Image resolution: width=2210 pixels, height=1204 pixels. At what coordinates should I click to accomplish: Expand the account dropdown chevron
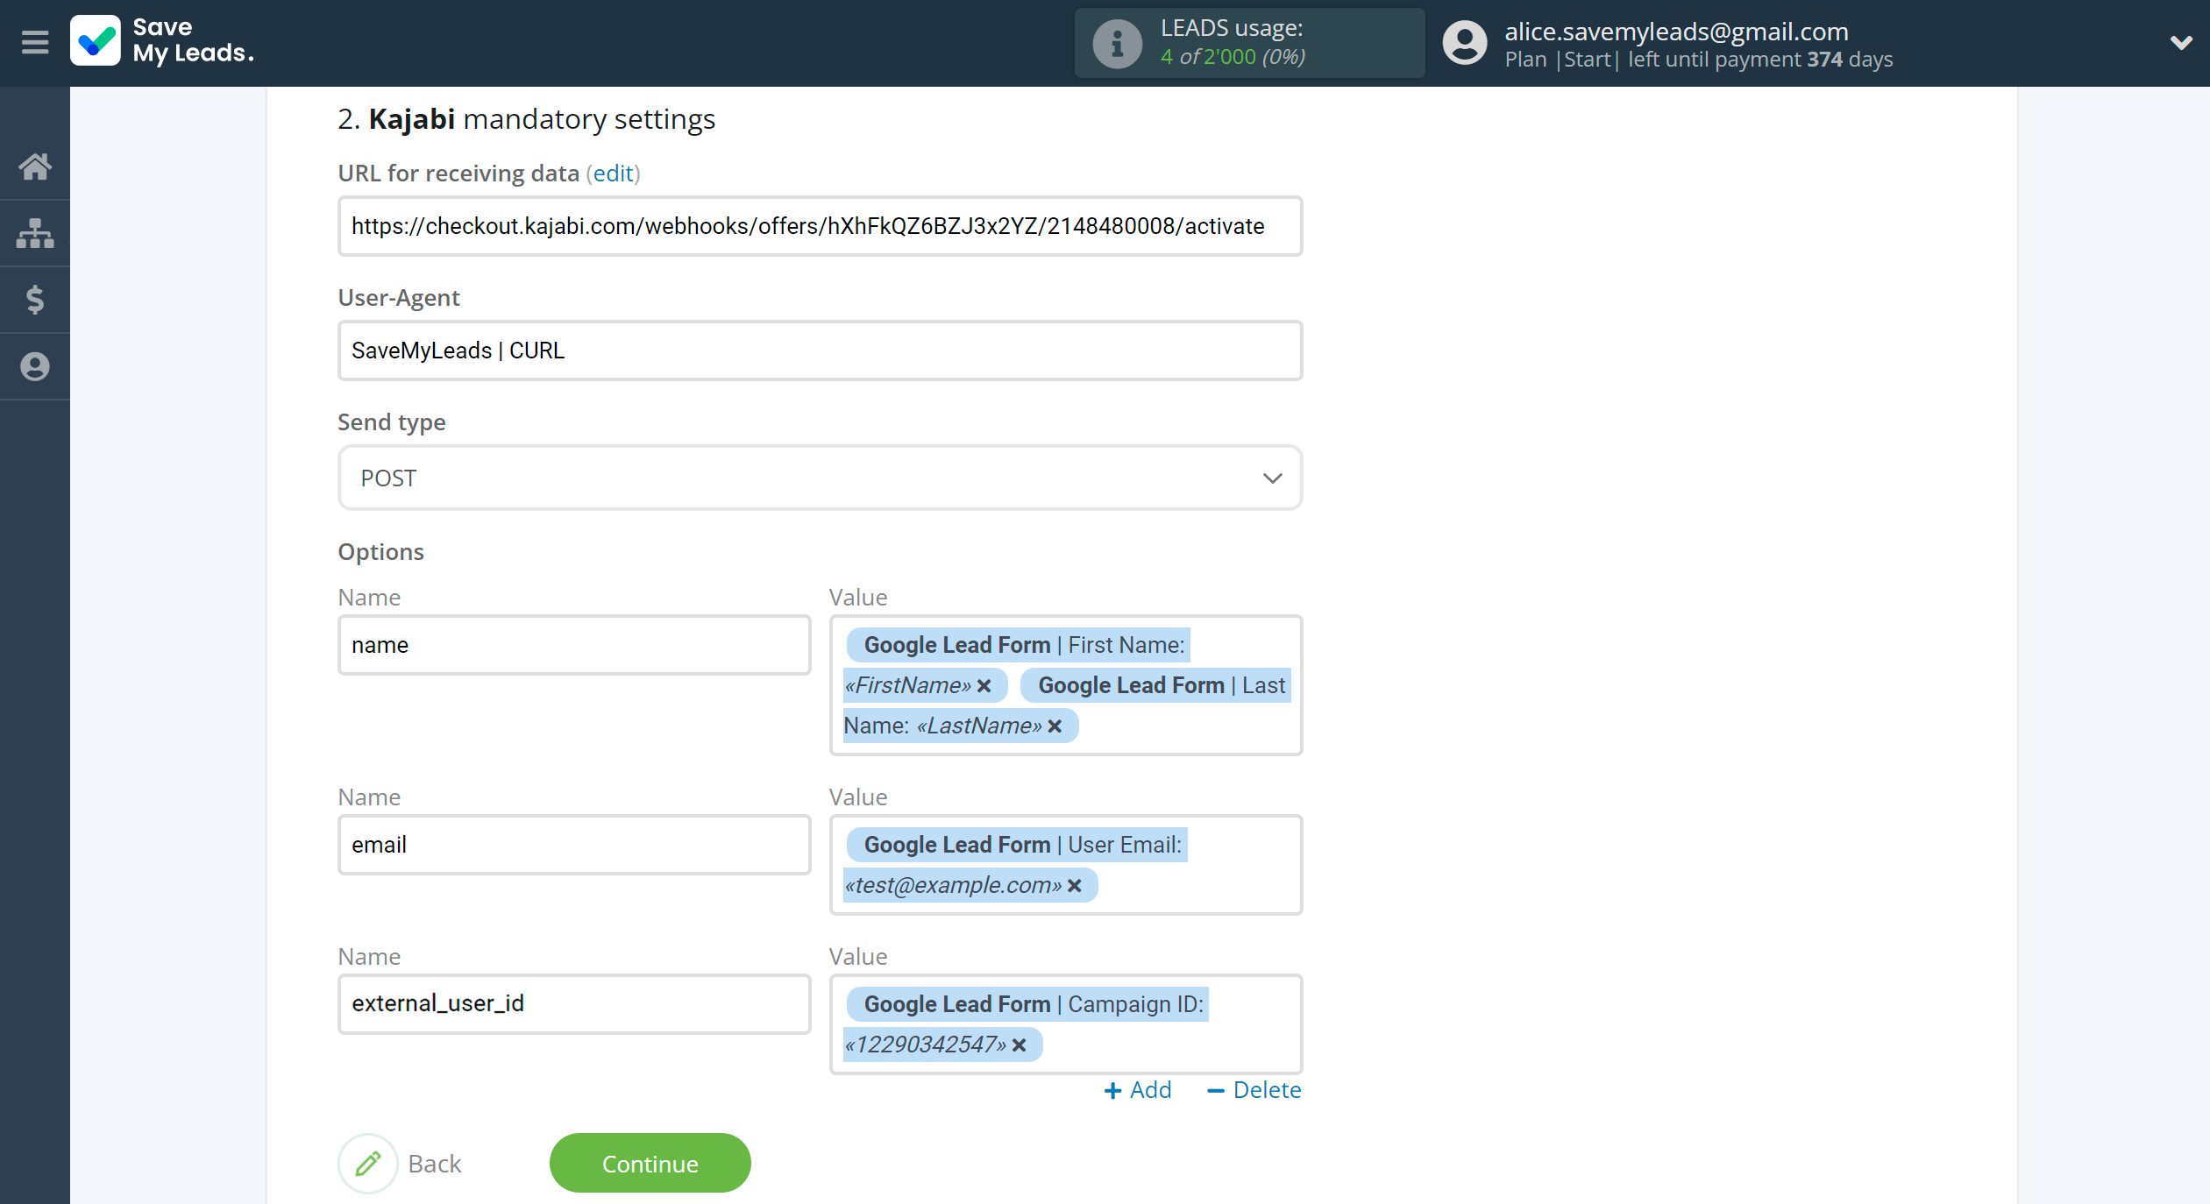click(x=2181, y=42)
